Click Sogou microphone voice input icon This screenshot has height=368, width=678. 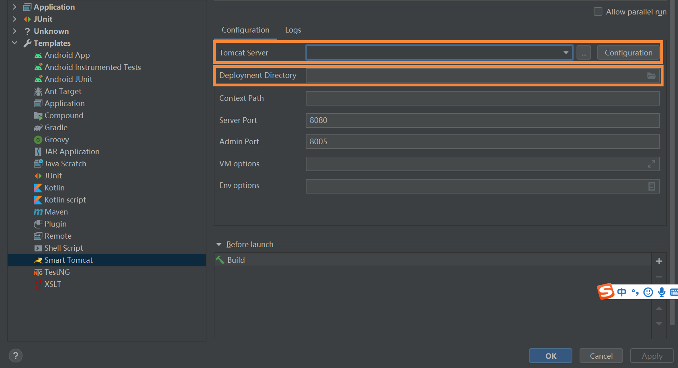click(x=662, y=292)
